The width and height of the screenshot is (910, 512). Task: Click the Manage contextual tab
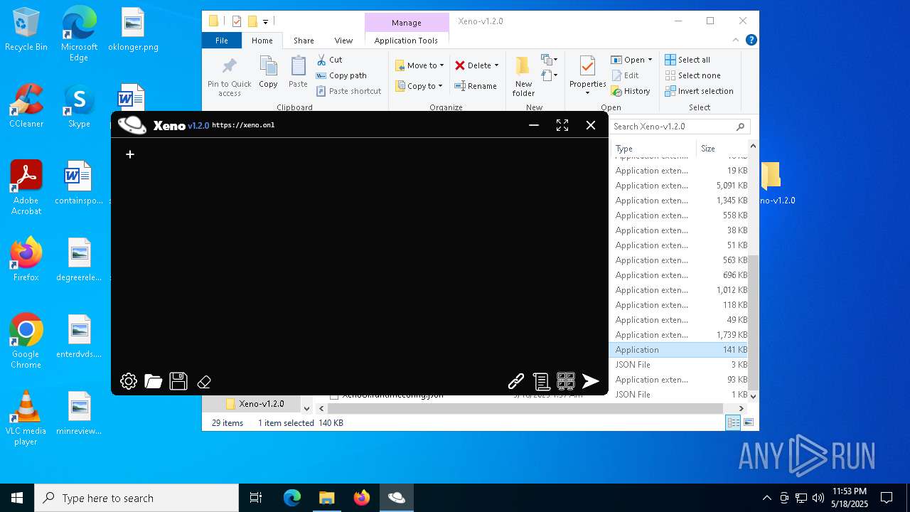tap(407, 23)
